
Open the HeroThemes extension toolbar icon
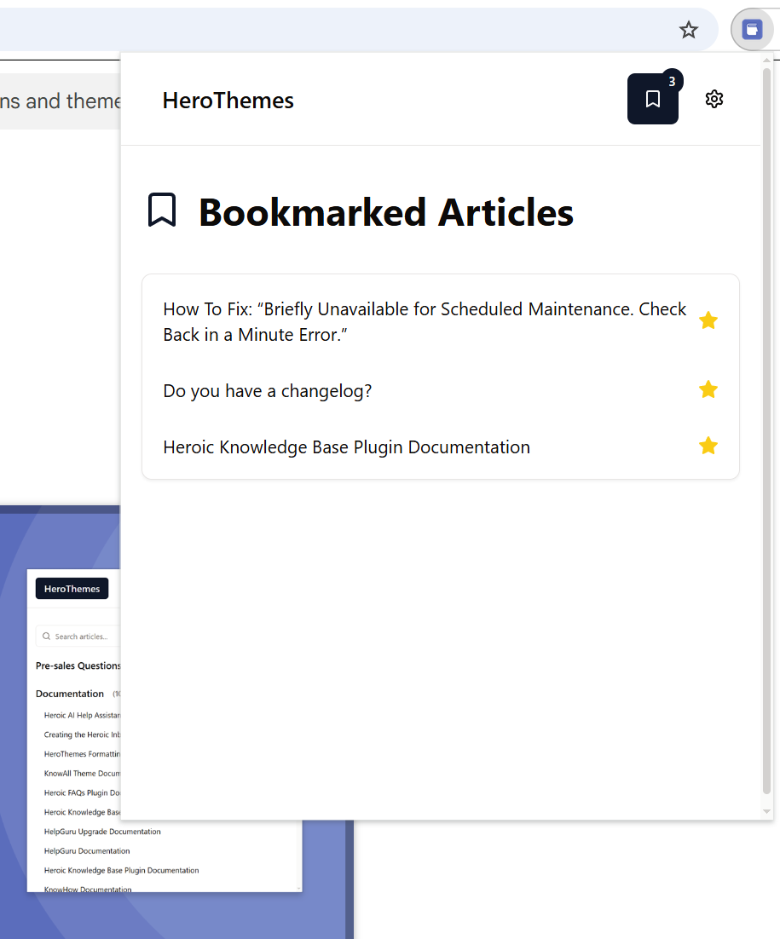752,29
